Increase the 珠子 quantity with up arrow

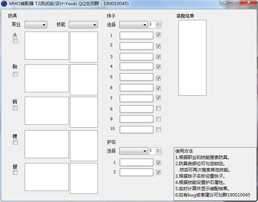click(158, 23)
